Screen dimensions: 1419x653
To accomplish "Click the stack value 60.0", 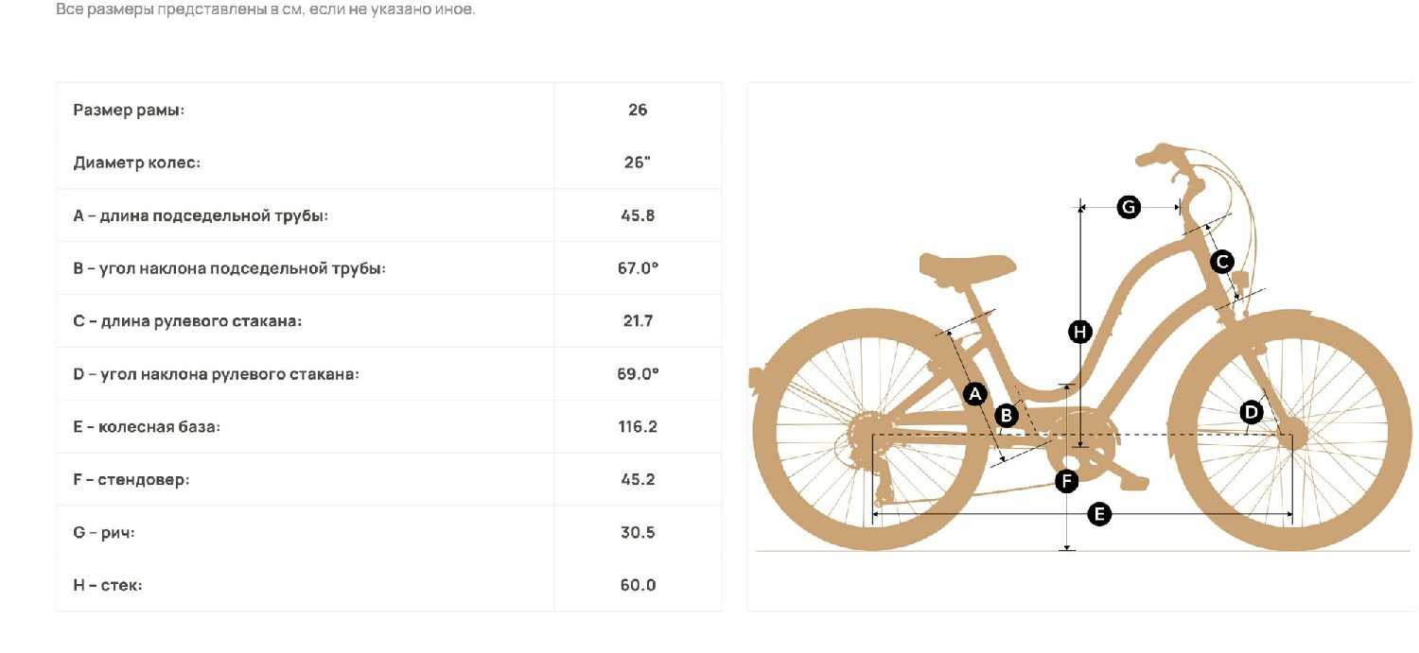I will (x=638, y=586).
